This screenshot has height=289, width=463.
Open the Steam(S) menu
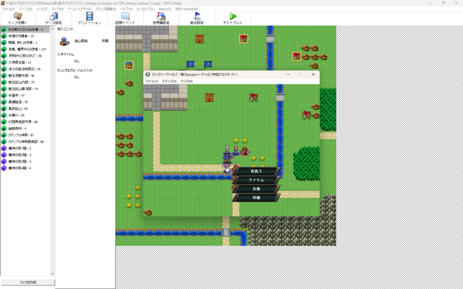[165, 9]
